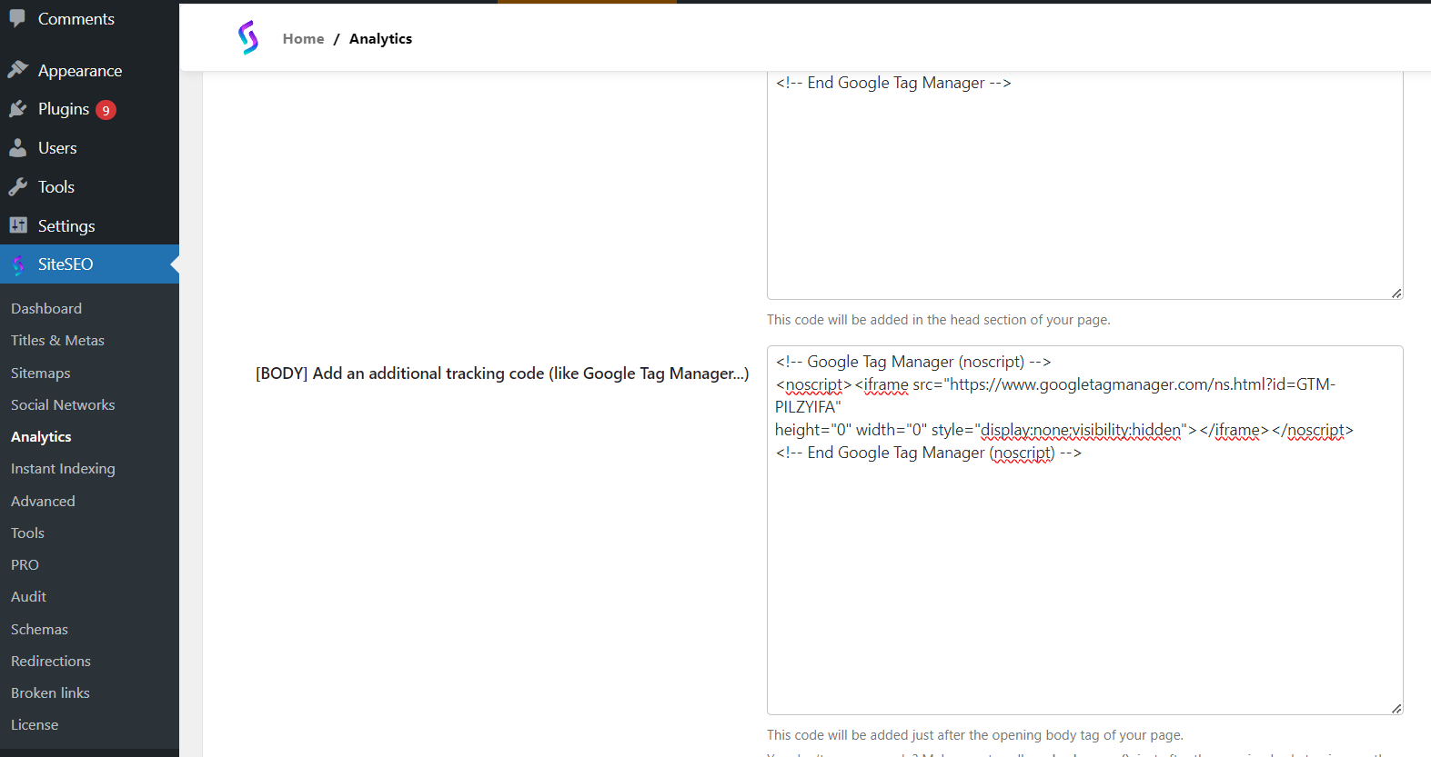Click the Users person icon
This screenshot has width=1431, height=757.
pyautogui.click(x=18, y=148)
